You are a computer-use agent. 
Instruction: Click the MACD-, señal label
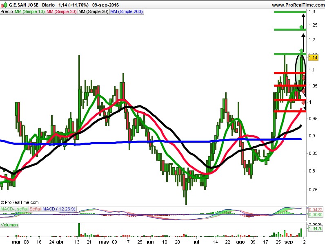pos(14,209)
